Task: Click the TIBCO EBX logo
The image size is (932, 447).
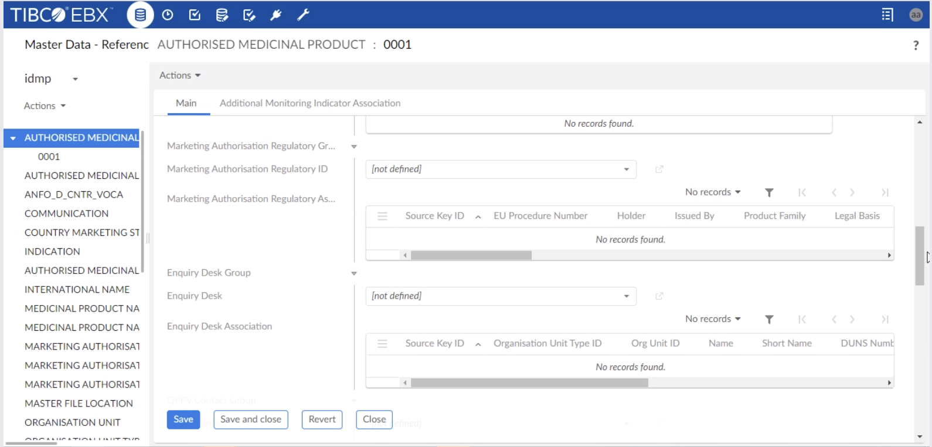Action: [62, 15]
